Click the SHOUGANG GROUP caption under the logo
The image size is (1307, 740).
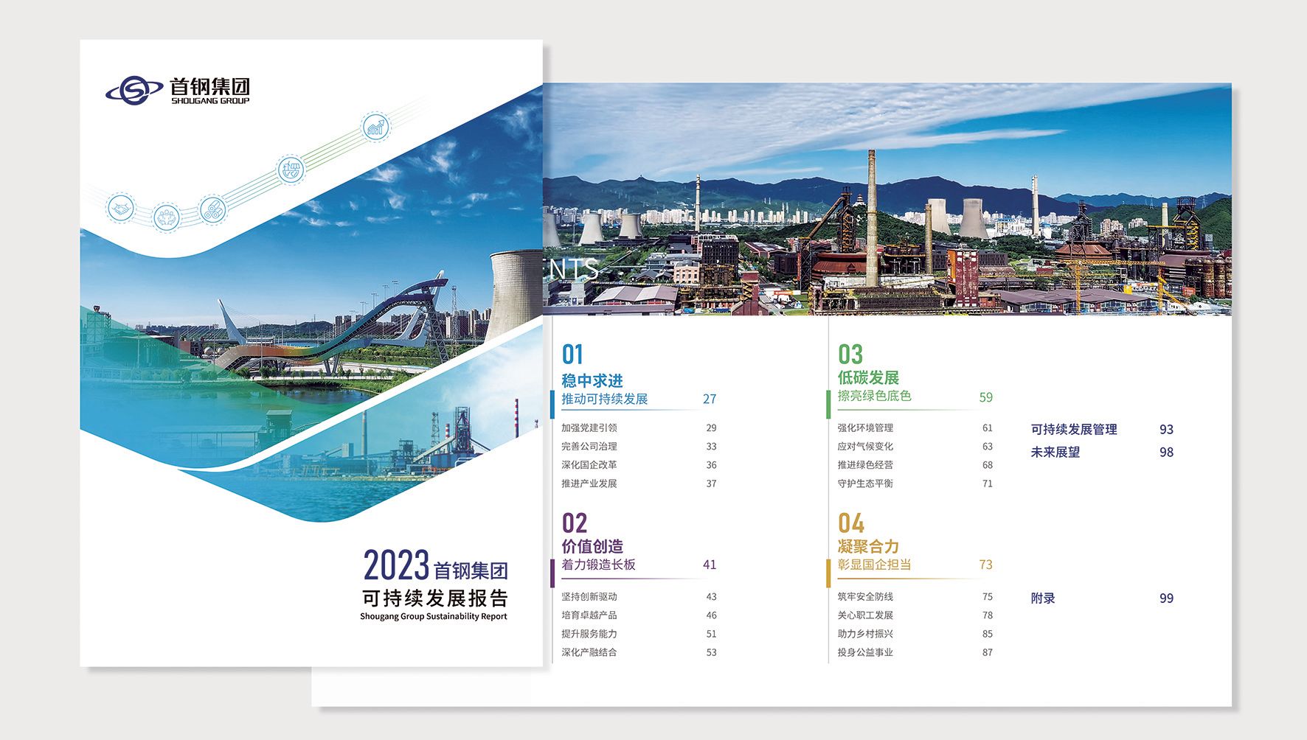click(210, 101)
